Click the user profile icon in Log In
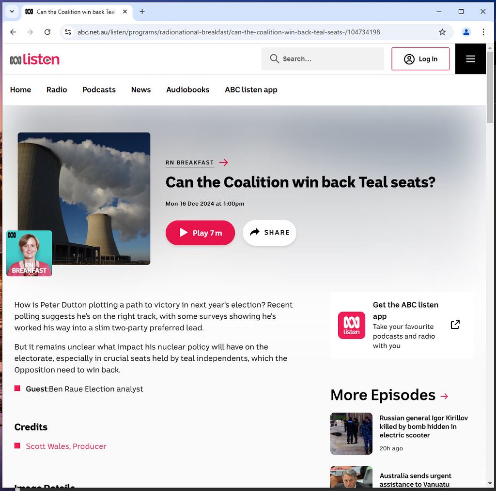This screenshot has height=491, width=496. pos(409,59)
